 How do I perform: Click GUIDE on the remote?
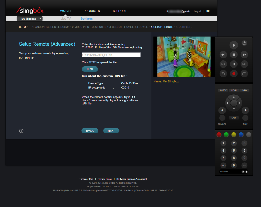[223, 90]
